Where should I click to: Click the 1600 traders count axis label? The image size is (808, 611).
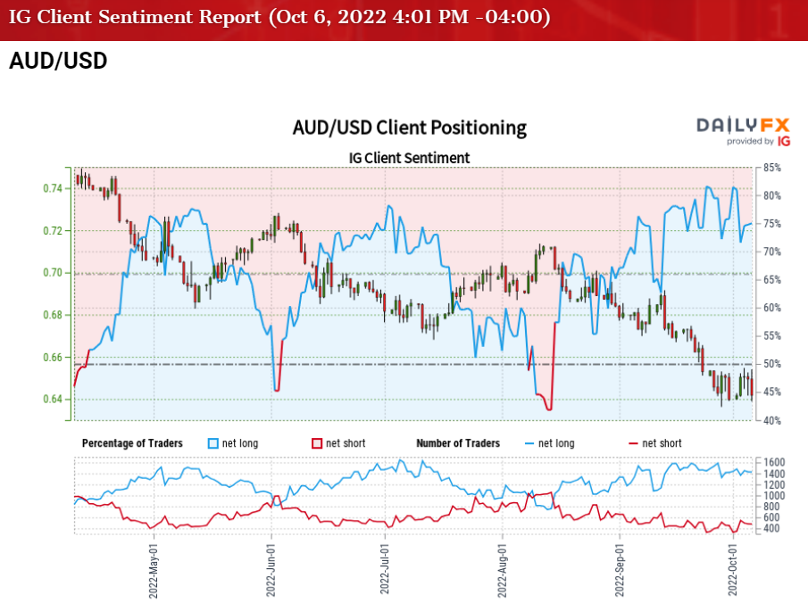pyautogui.click(x=775, y=462)
